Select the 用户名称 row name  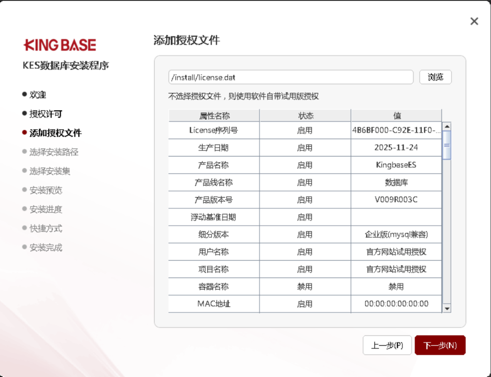(214, 252)
